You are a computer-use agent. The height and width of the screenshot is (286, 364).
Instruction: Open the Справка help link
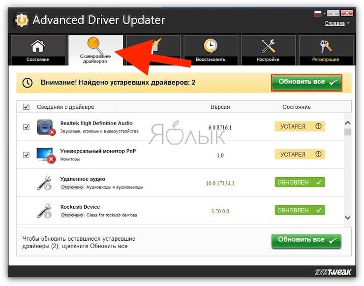click(x=335, y=23)
